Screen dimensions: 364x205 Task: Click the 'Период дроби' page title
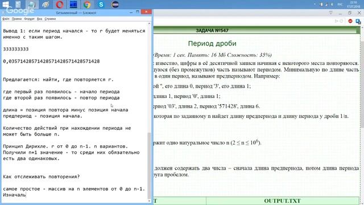(212, 43)
